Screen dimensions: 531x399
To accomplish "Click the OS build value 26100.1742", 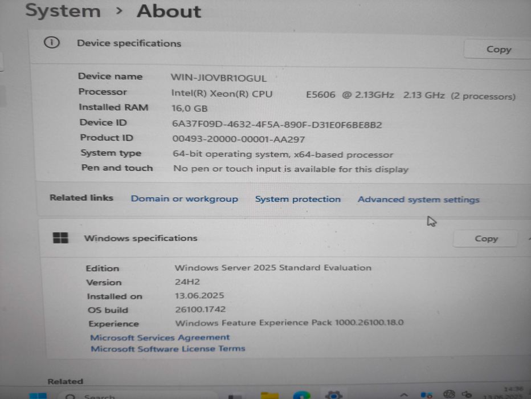I will 200,310.
